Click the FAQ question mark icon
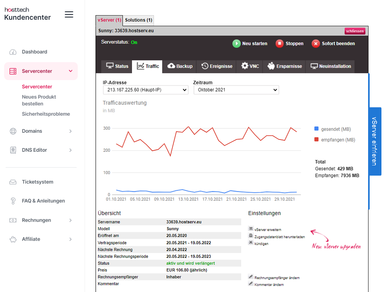Image resolution: width=389 pixels, height=292 pixels. tap(13, 201)
